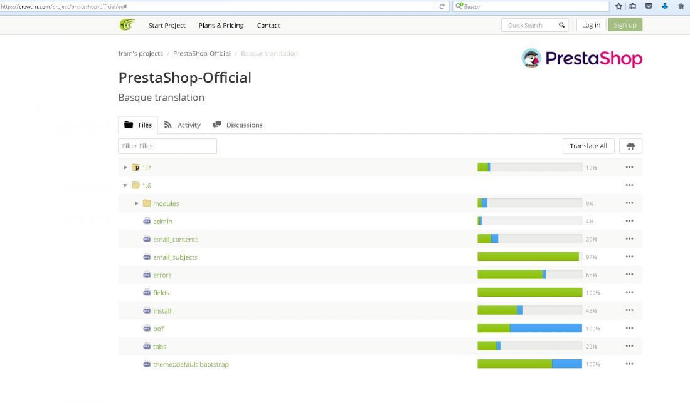Open Plans & Pricing in the top menu
Image resolution: width=690 pixels, height=403 pixels.
[x=221, y=26]
